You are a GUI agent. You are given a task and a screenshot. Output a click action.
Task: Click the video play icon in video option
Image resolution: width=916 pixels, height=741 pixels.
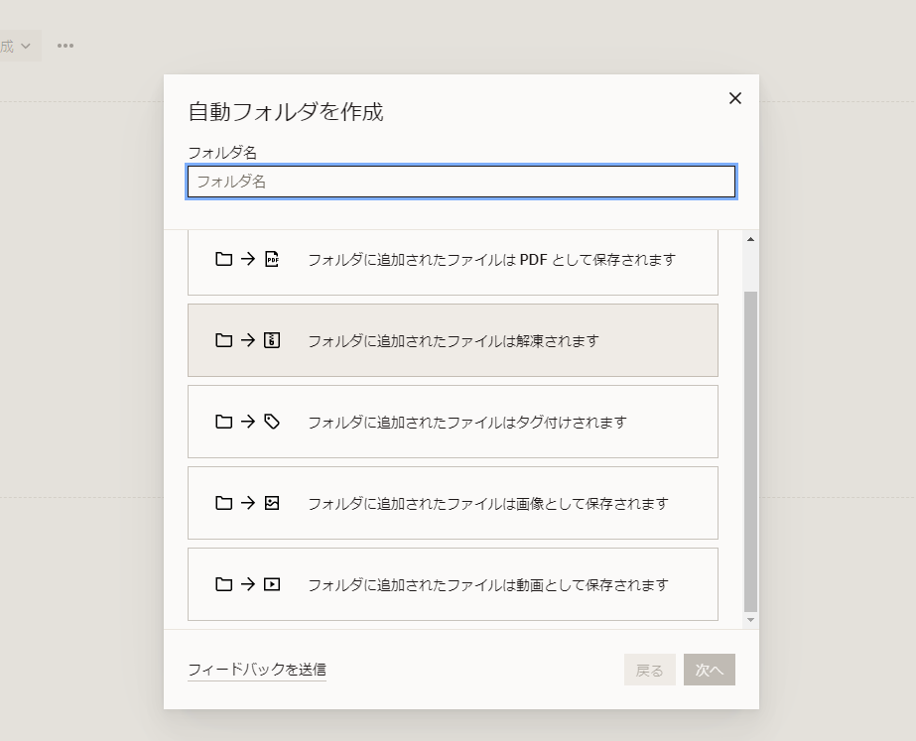tap(272, 584)
